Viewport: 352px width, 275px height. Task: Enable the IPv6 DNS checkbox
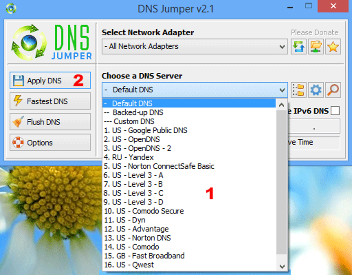pos(335,111)
